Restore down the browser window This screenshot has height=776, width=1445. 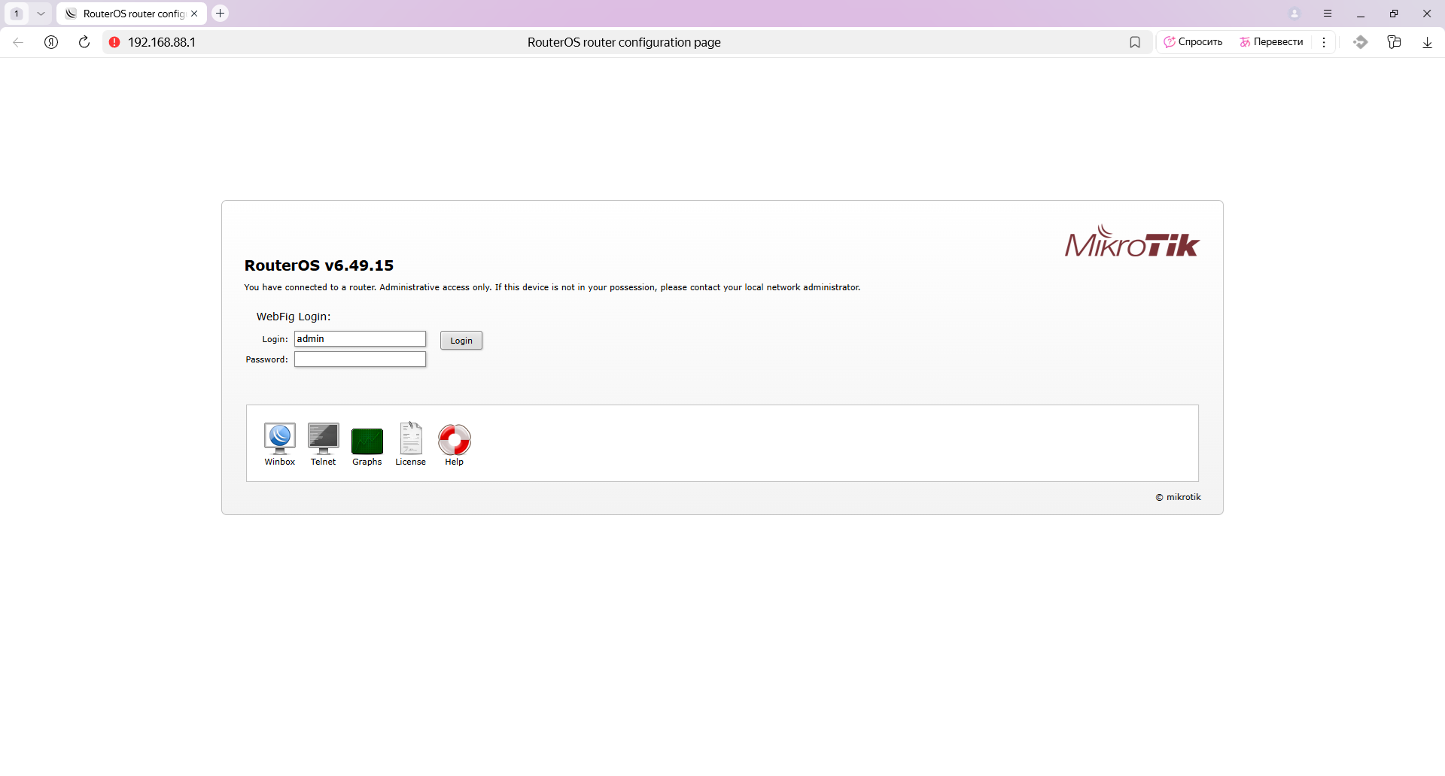tap(1394, 14)
